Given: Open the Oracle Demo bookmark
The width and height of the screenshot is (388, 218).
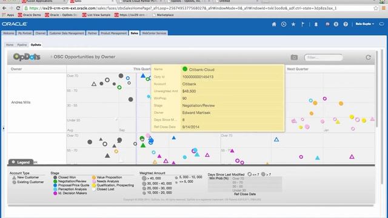Looking at the screenshot, I should point(30,15).
